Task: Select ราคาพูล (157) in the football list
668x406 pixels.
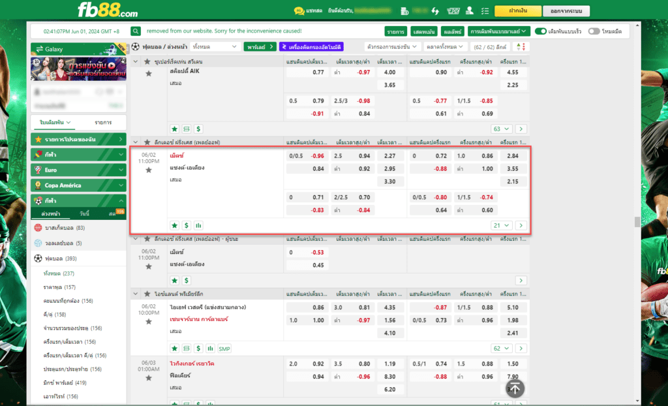Action: [x=59, y=287]
